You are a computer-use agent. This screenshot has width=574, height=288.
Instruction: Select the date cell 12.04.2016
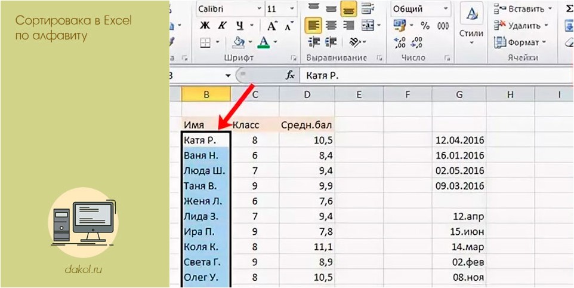tap(459, 140)
